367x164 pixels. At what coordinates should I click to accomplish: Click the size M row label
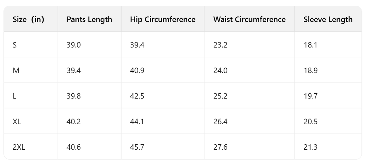15,71
